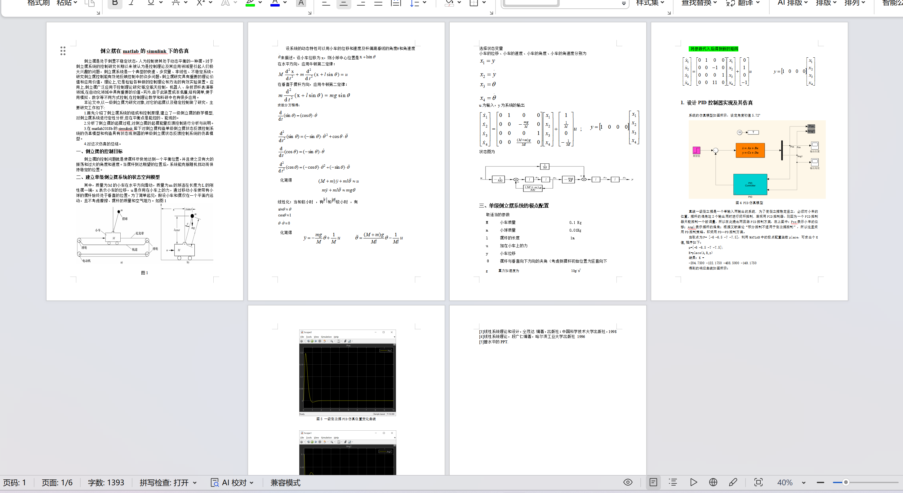903x493 pixels.
Task: Click the full screen play icon
Action: (693, 482)
